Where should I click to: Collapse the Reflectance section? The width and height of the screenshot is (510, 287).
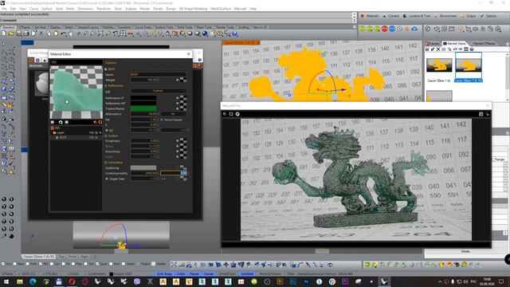pyautogui.click(x=106, y=85)
